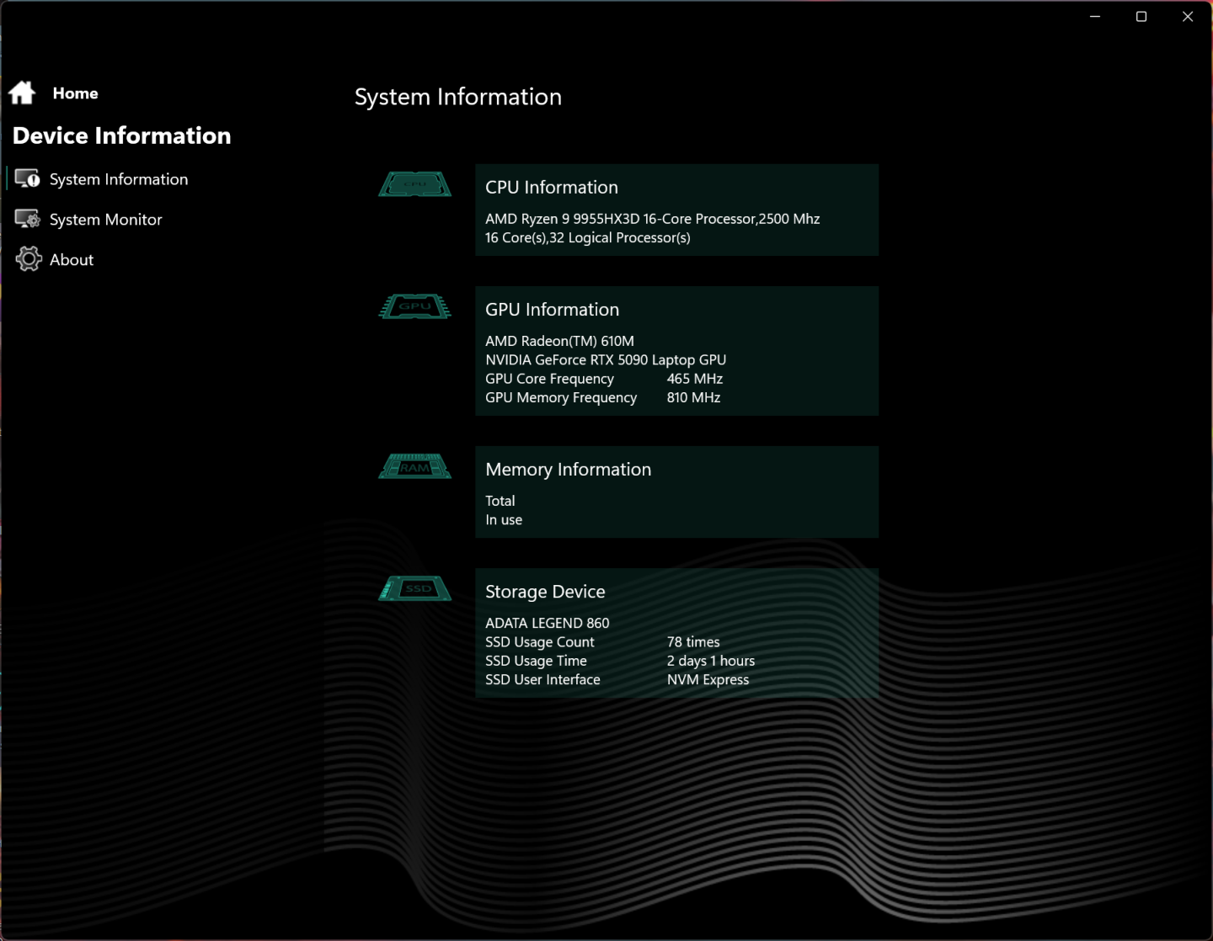This screenshot has height=941, width=1213.
Task: Click the Device Information heading
Action: [x=121, y=136]
